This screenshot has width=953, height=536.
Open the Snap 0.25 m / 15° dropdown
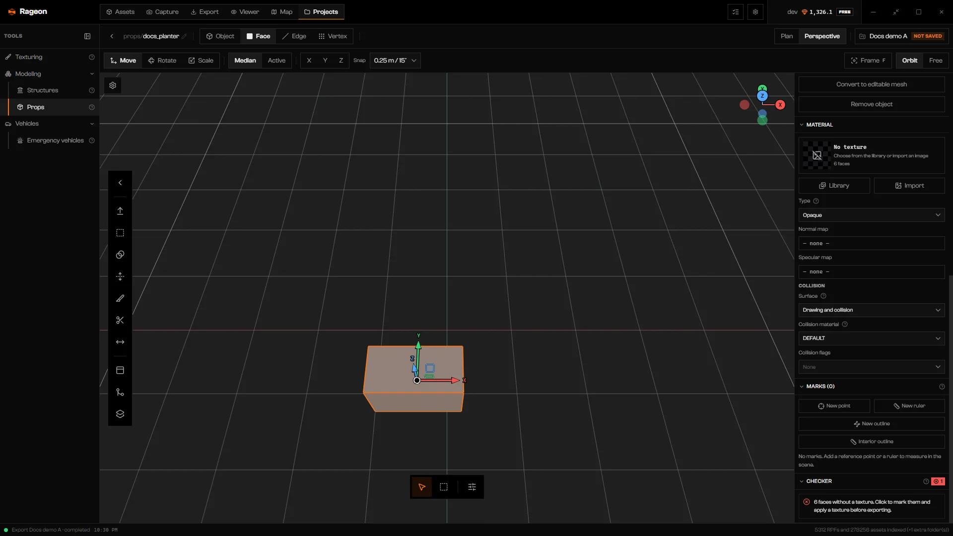(x=395, y=61)
